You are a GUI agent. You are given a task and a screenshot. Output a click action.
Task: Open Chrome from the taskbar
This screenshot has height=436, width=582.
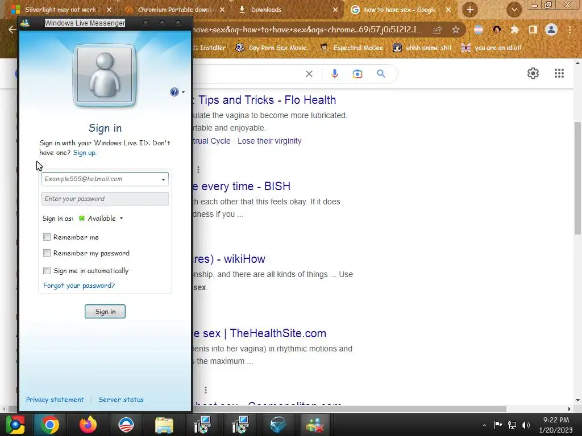[x=50, y=425]
